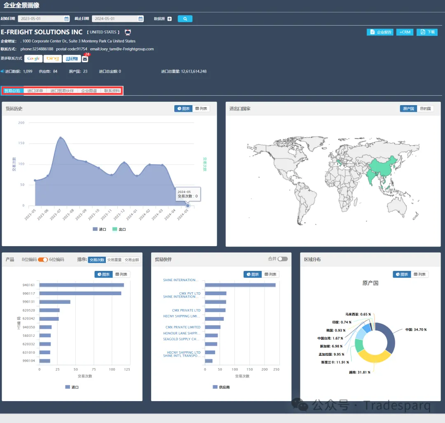The width and height of the screenshot is (445, 423).
Task: Switch to the 进口详单 tab
Action: pyautogui.click(x=35, y=91)
